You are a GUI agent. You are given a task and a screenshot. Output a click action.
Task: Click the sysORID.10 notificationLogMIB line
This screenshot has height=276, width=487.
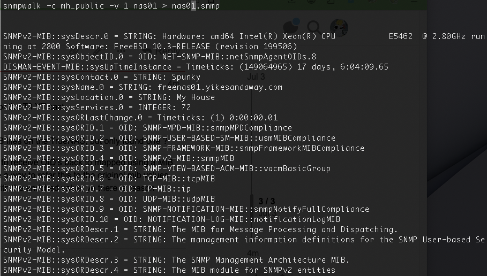pyautogui.click(x=171, y=219)
